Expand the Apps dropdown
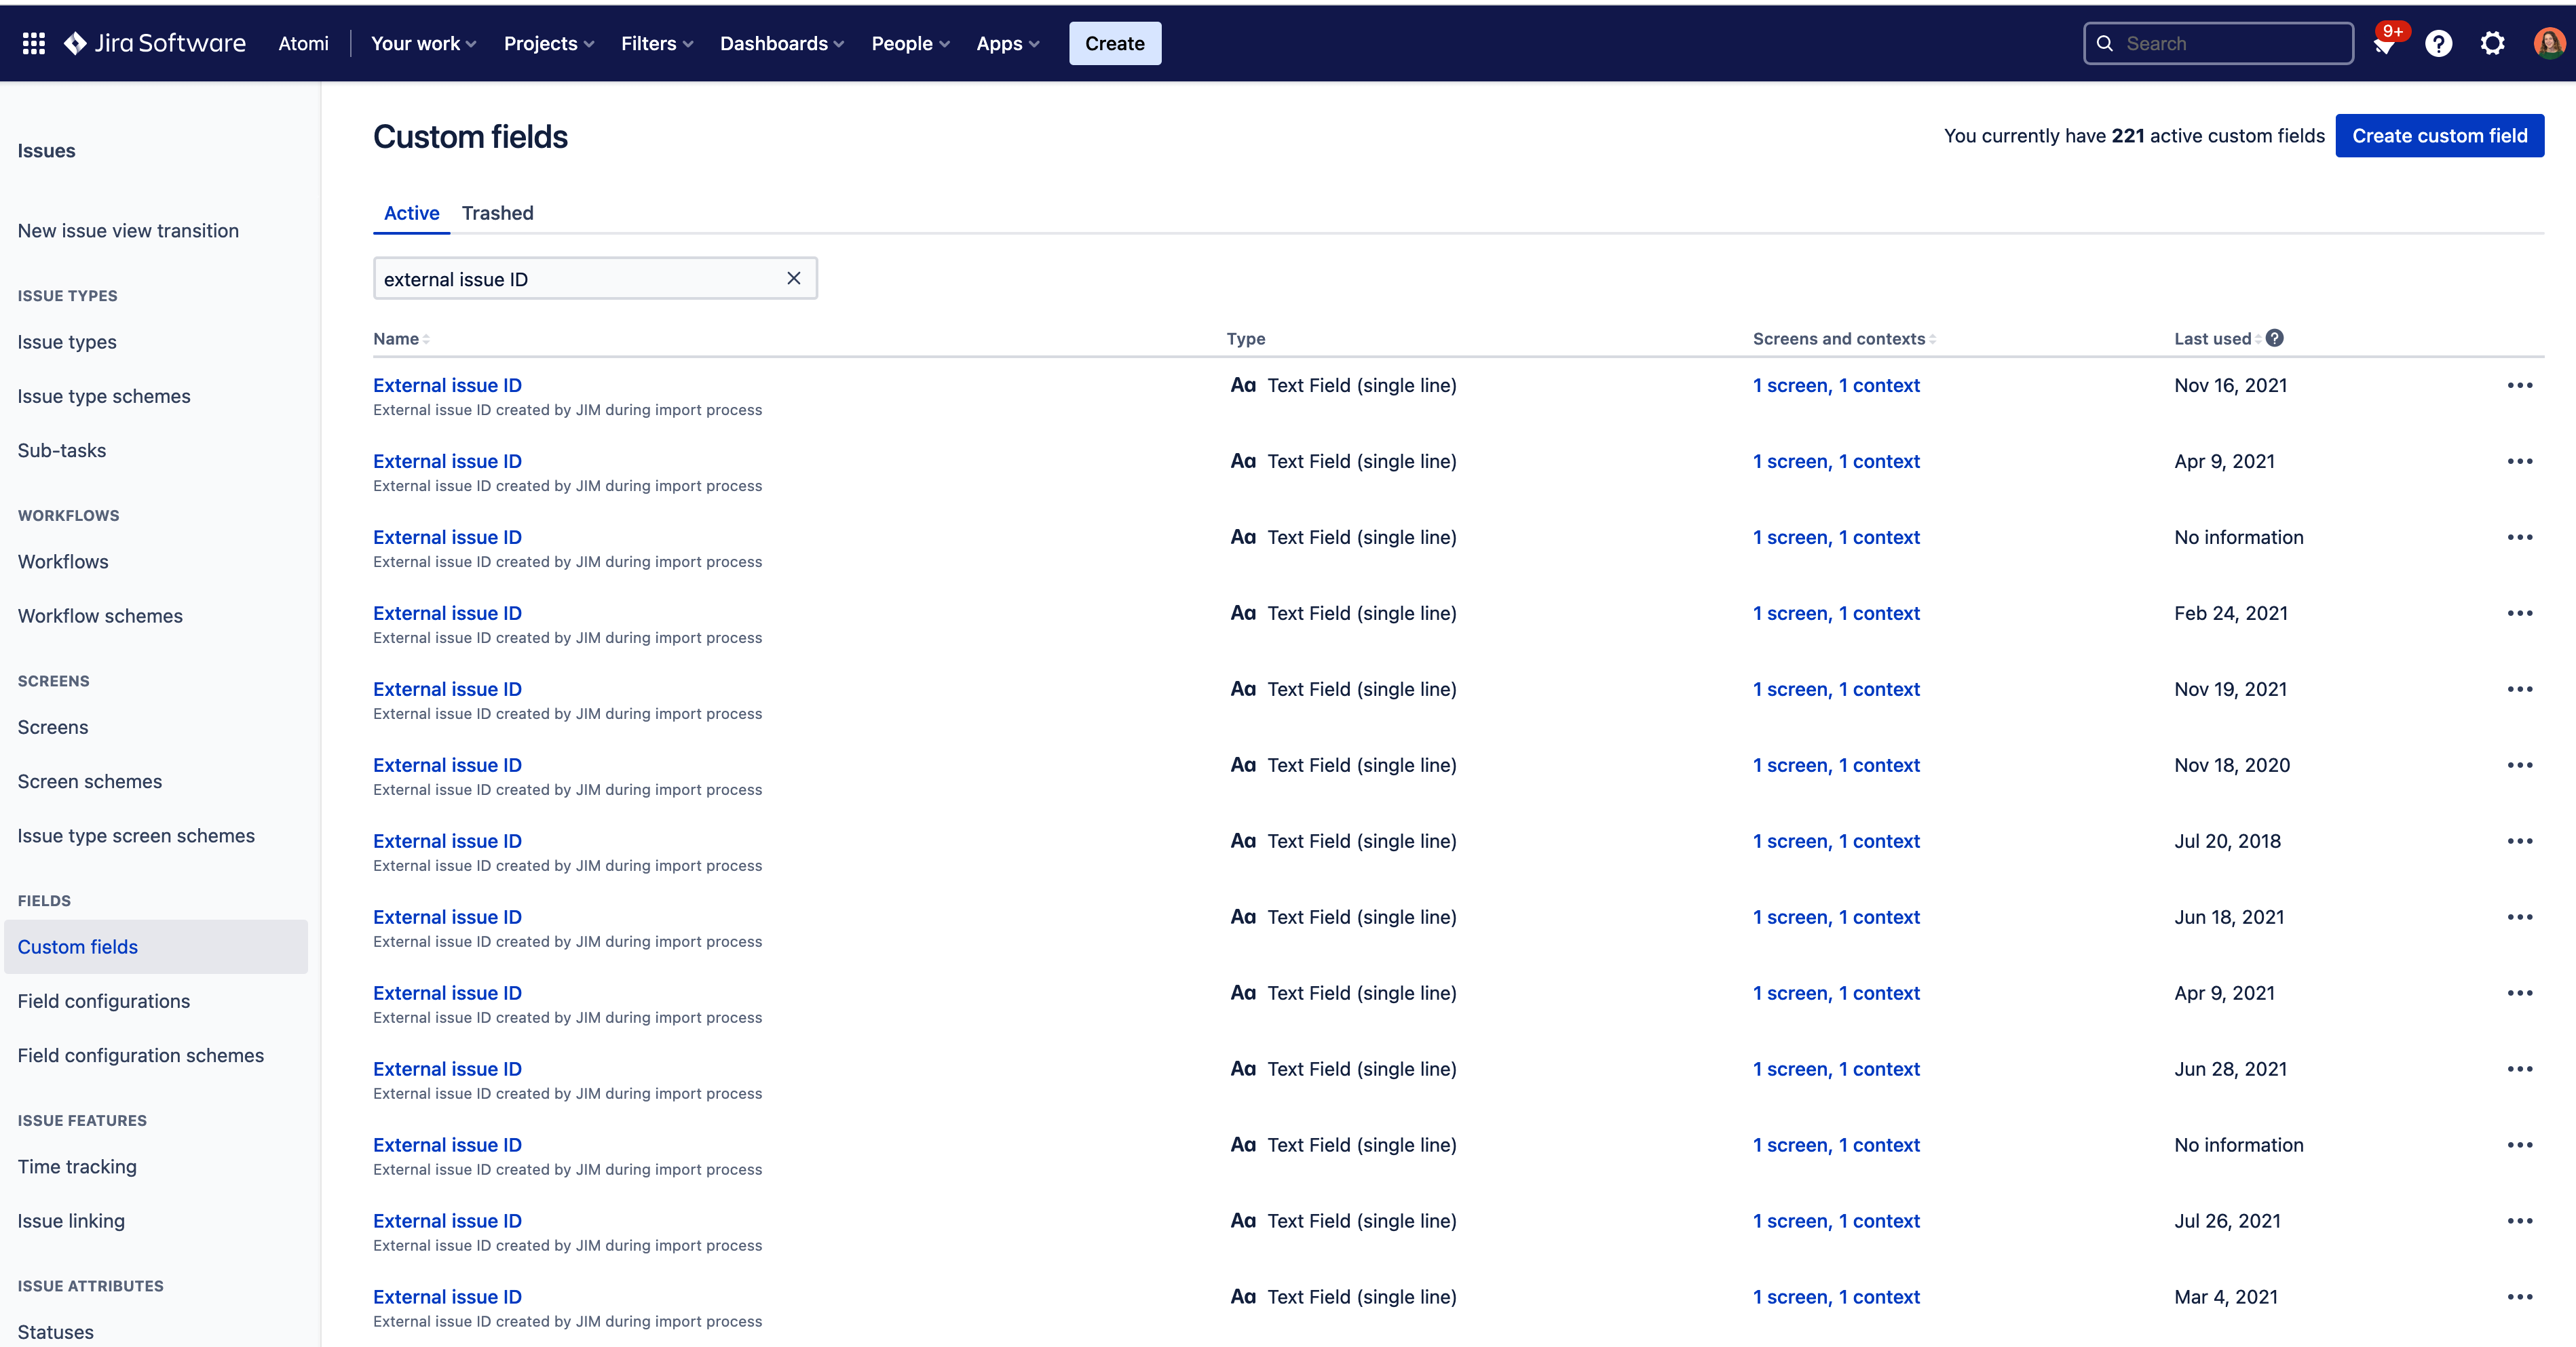The height and width of the screenshot is (1347, 2576). click(x=1008, y=43)
